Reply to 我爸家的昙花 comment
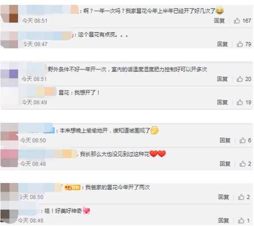 click(223, 197)
